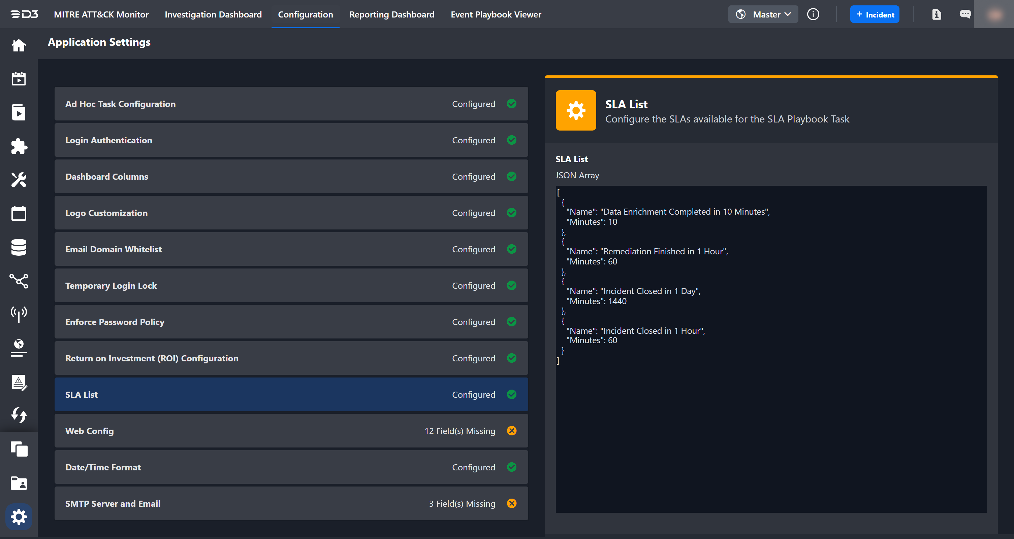
Task: Click the home icon in sidebar
Action: 19,46
